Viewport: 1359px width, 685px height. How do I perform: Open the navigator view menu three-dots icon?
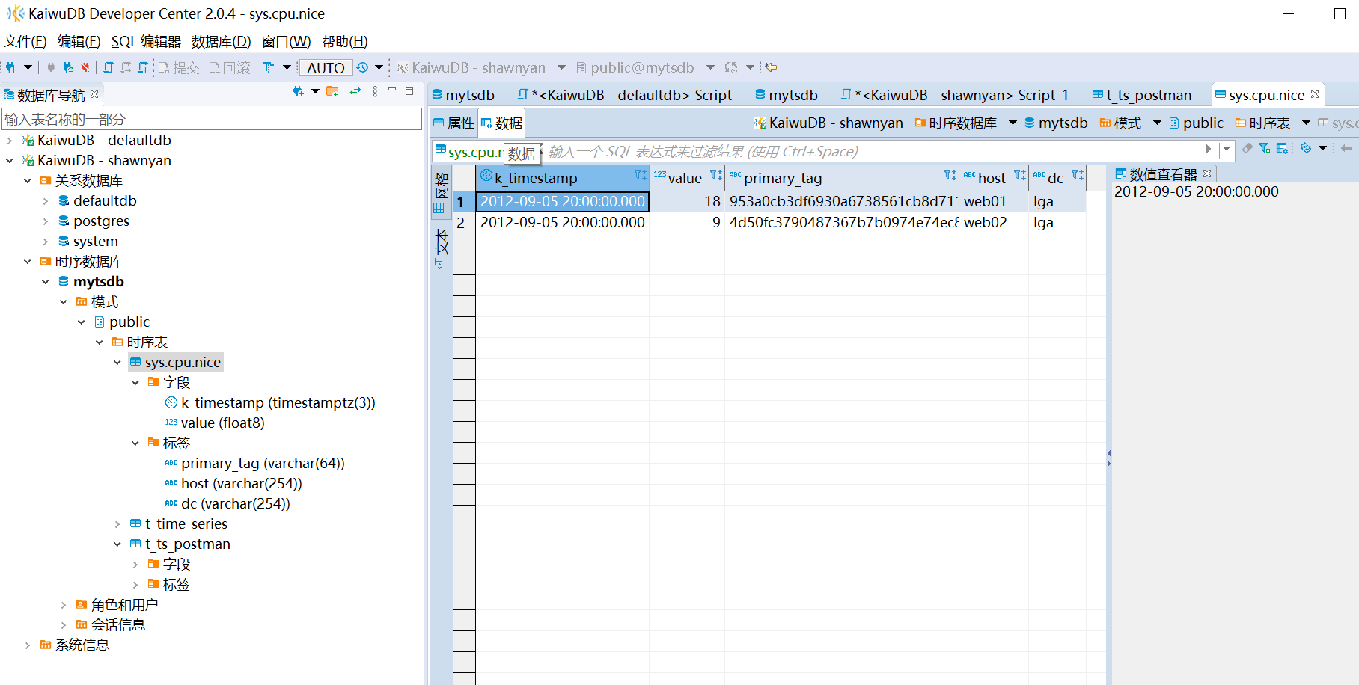pyautogui.click(x=375, y=91)
